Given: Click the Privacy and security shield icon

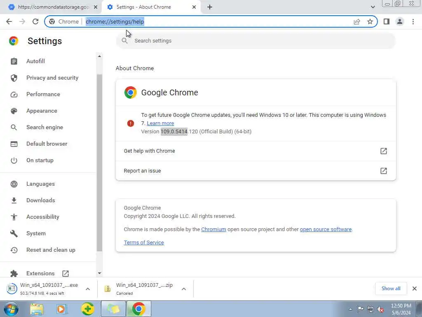Looking at the screenshot, I should pyautogui.click(x=14, y=78).
